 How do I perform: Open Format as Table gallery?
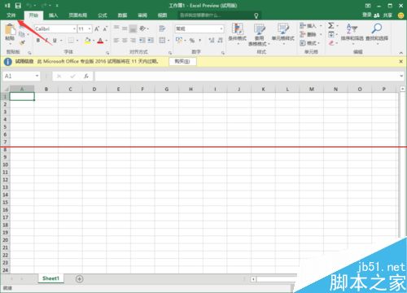[x=259, y=34]
